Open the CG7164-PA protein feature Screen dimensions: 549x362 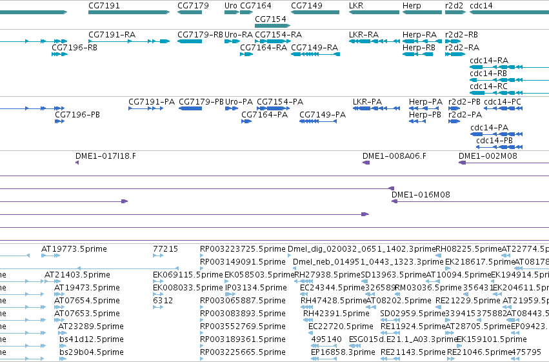(246, 121)
